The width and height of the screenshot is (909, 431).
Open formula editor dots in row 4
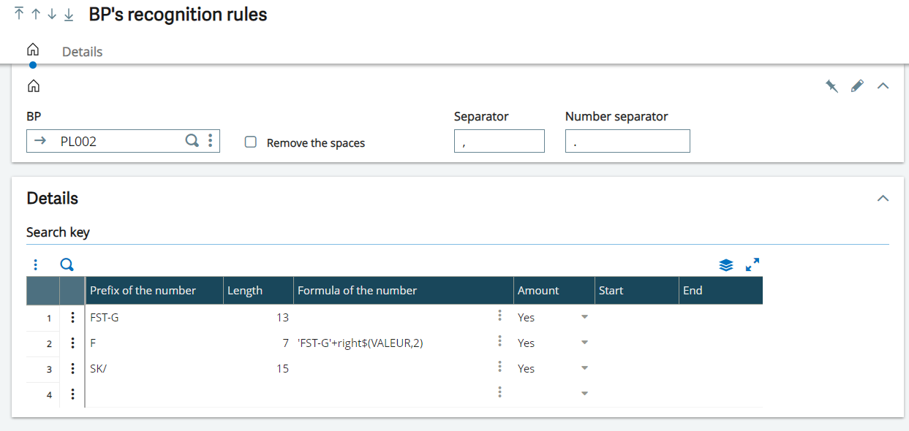[500, 392]
